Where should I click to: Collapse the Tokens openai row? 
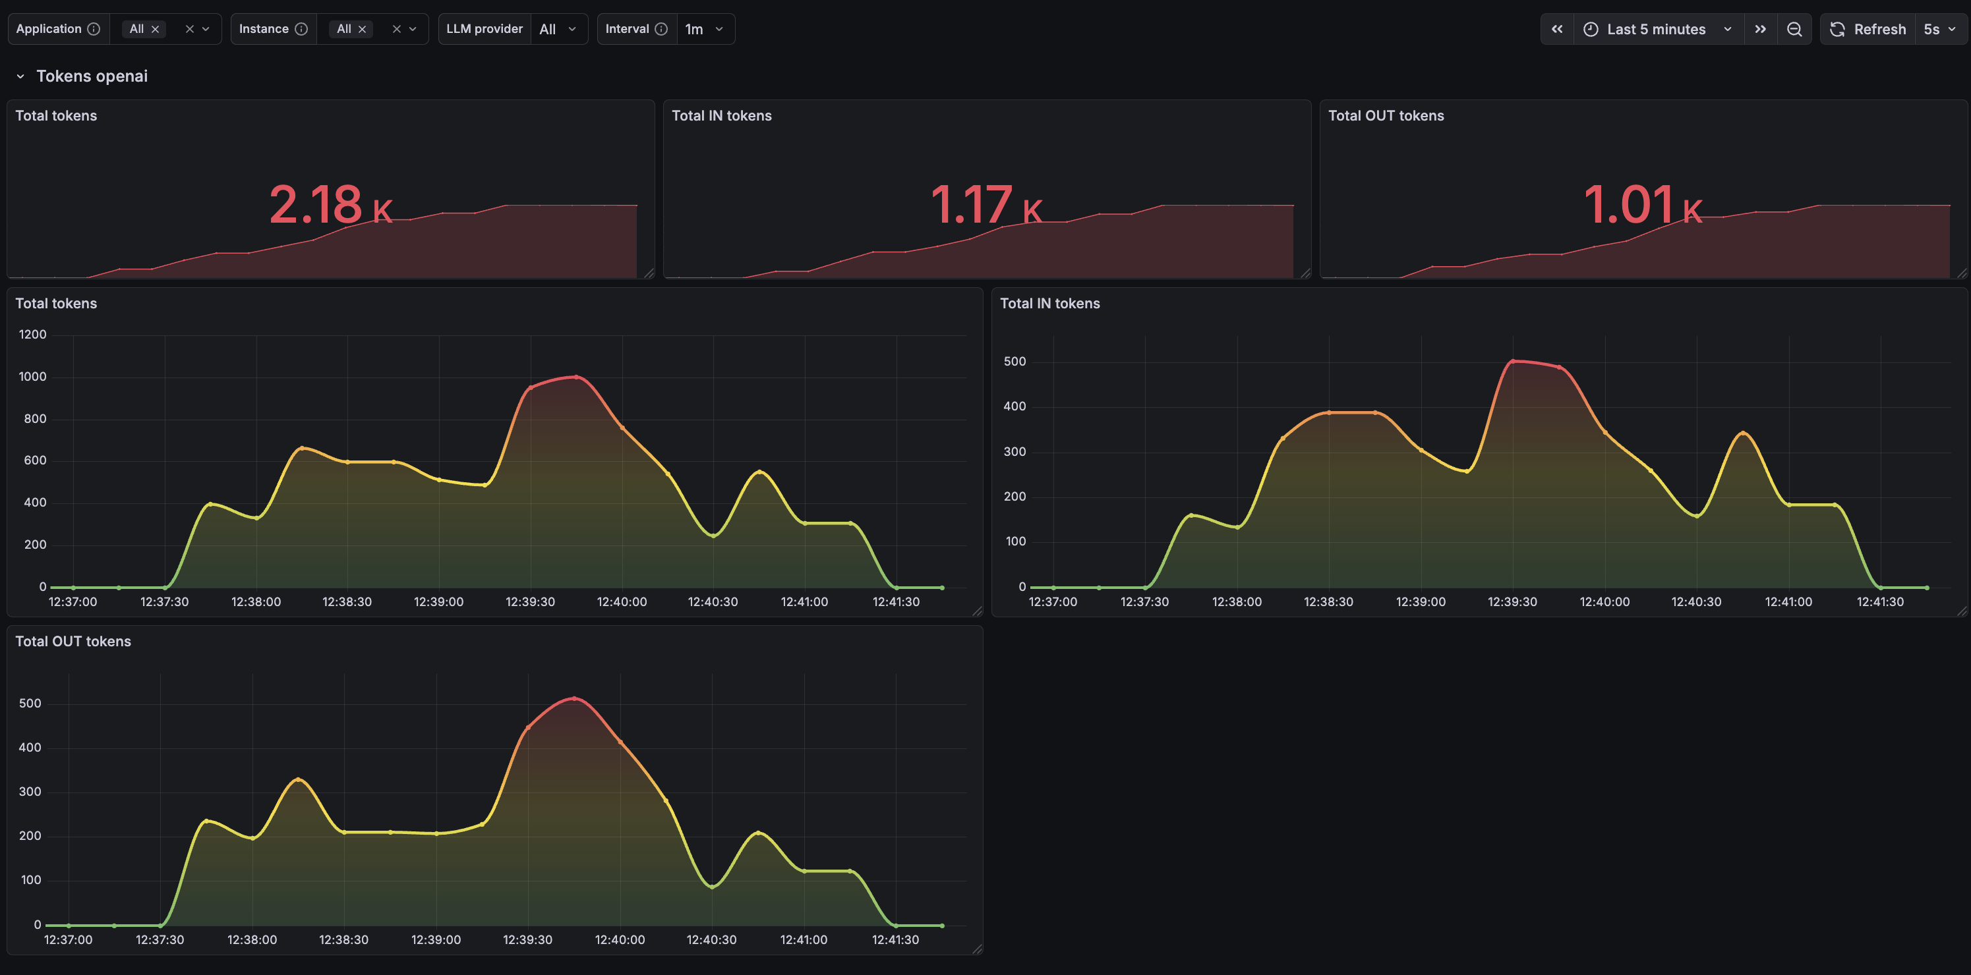pos(20,76)
